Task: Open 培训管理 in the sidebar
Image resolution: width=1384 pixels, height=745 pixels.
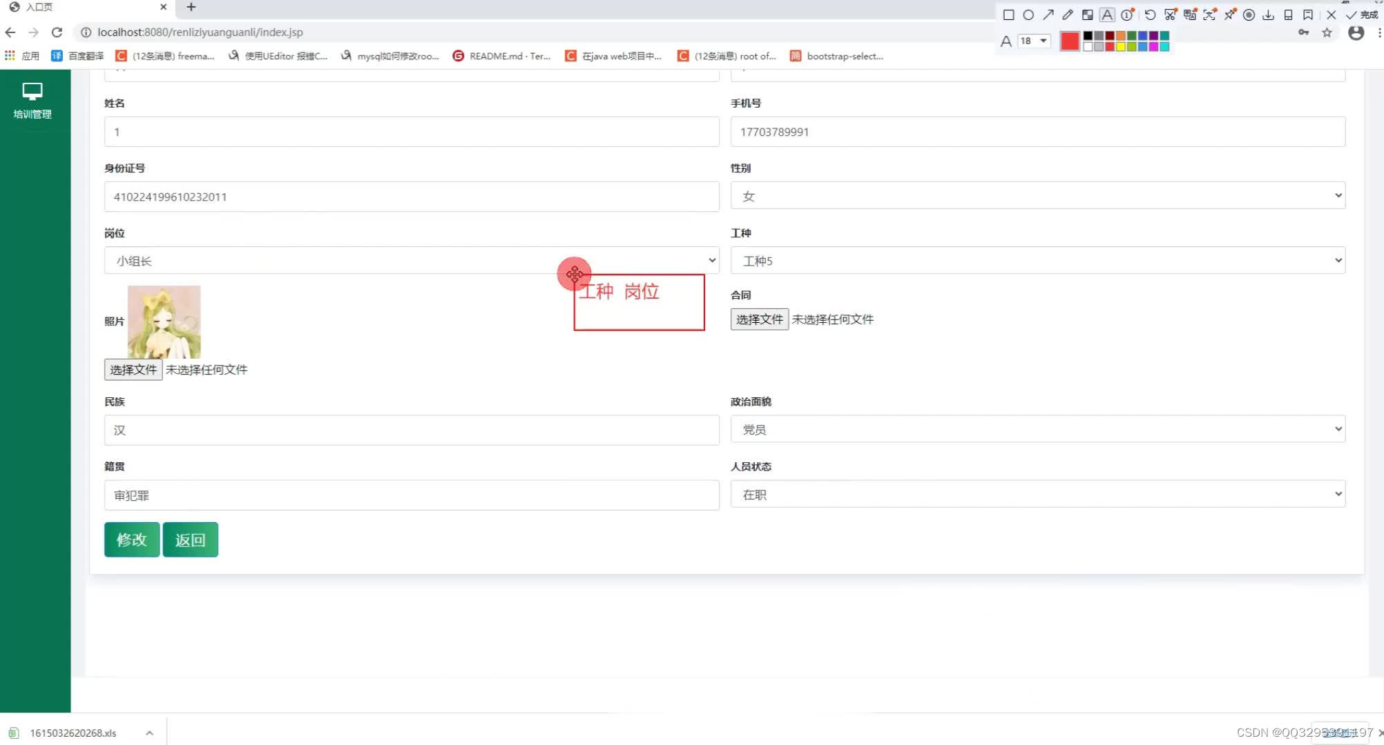Action: (x=32, y=101)
